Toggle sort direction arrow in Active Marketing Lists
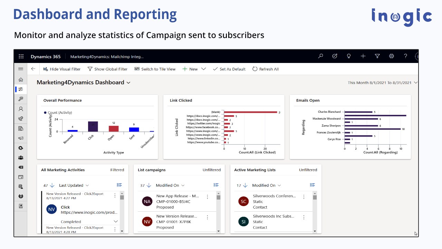This screenshot has height=249, width=442. (245, 185)
